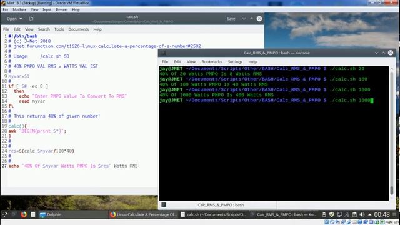Open the VirtualBox Devices menu
Image resolution: width=400 pixels, height=225 pixels.
(x=62, y=10)
